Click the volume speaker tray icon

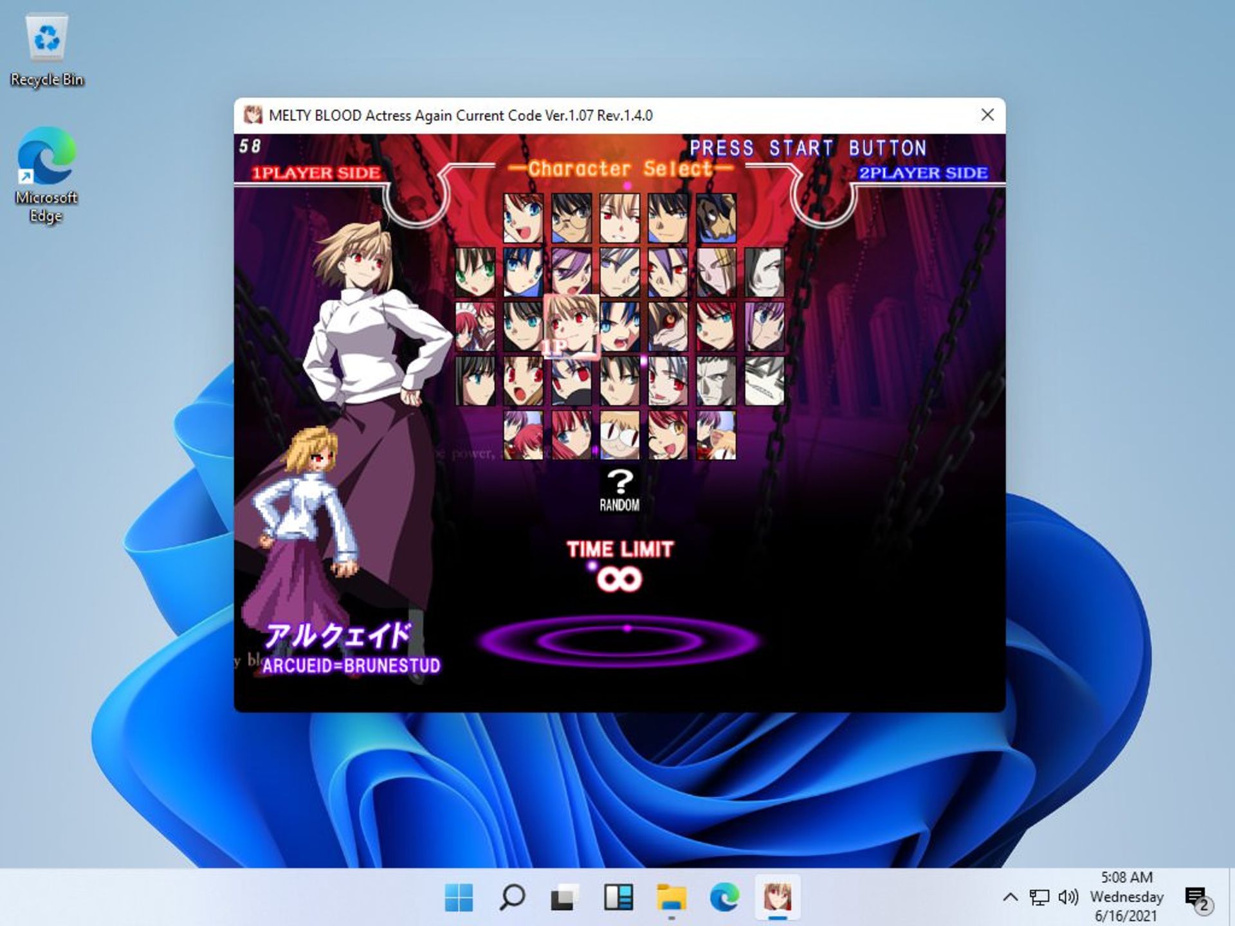[x=1068, y=896]
